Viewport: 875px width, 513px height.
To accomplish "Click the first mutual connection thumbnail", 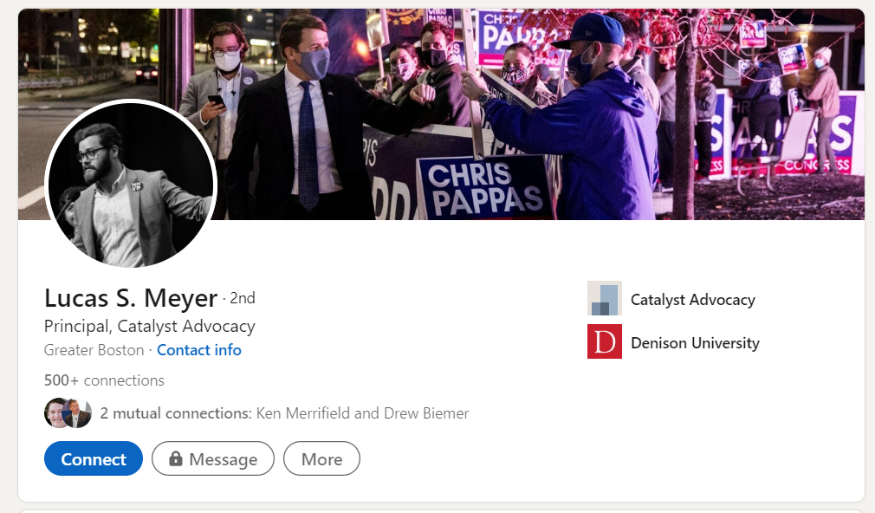I will (55, 412).
